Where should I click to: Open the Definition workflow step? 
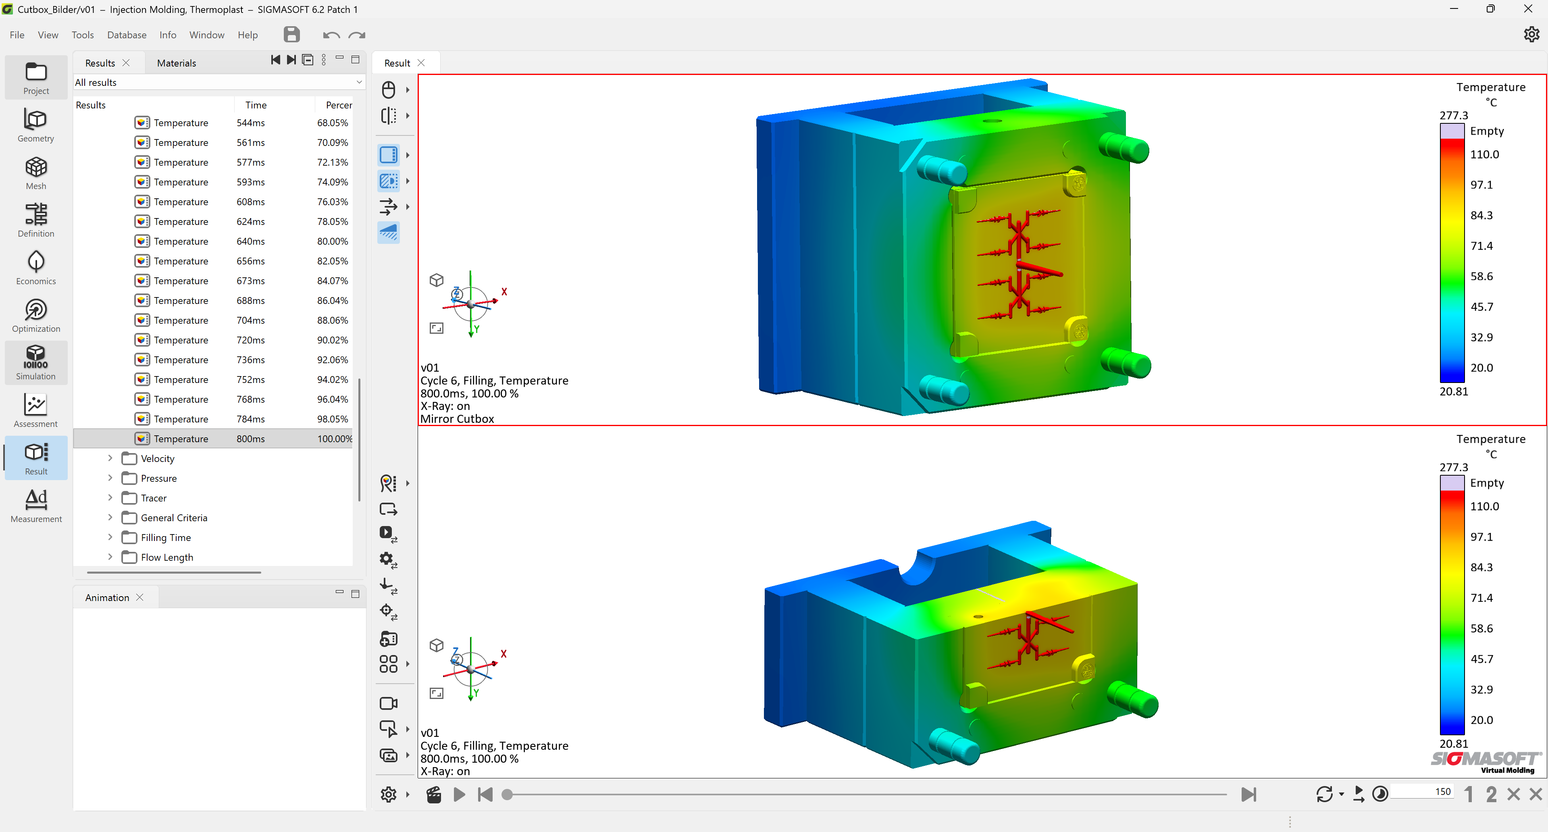click(x=36, y=220)
